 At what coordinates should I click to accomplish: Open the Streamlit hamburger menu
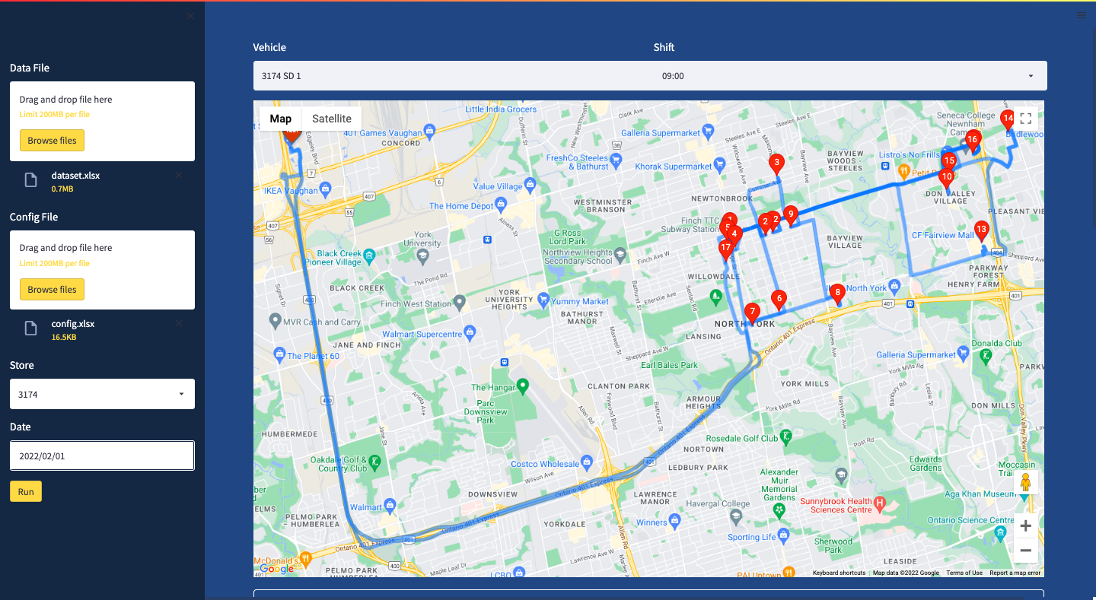(1081, 14)
